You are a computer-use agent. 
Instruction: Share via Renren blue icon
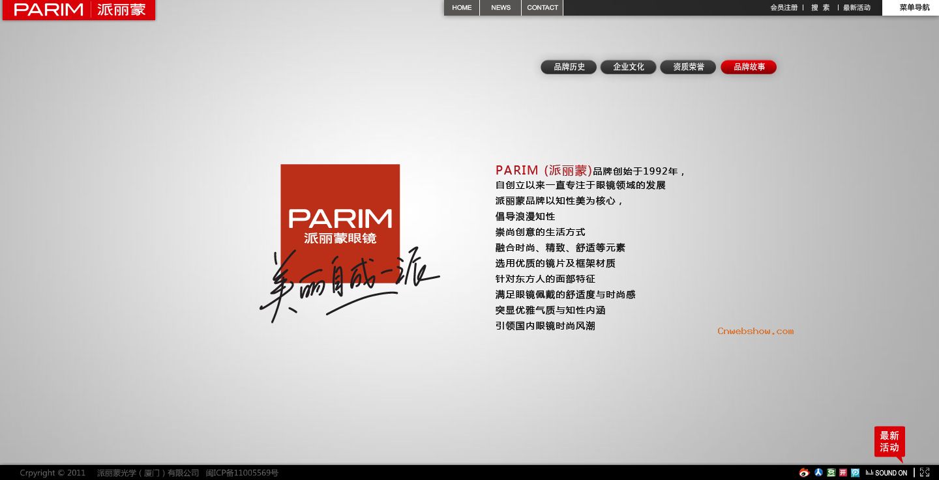tap(818, 473)
